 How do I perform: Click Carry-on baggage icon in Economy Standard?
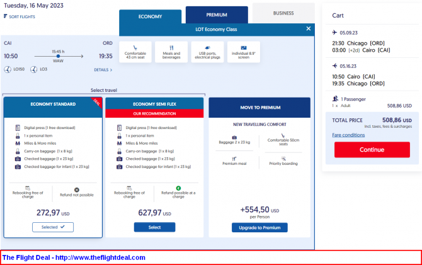[x=18, y=151]
